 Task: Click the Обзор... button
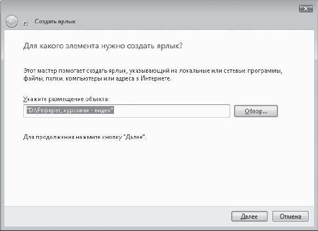(256, 111)
